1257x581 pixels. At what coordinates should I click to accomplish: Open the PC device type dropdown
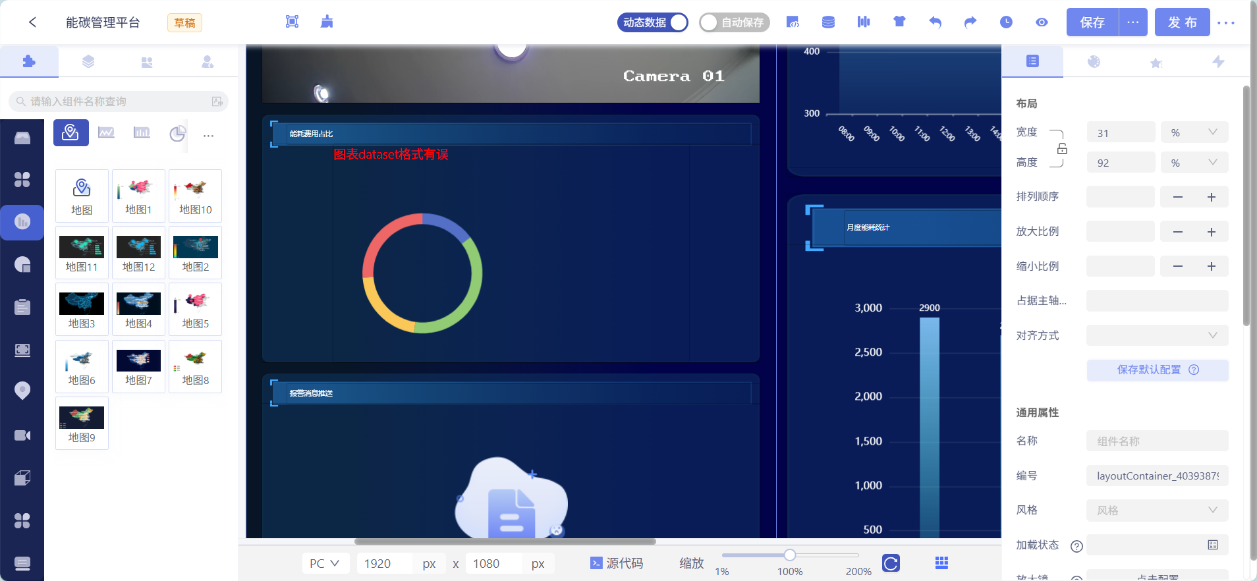pos(325,563)
